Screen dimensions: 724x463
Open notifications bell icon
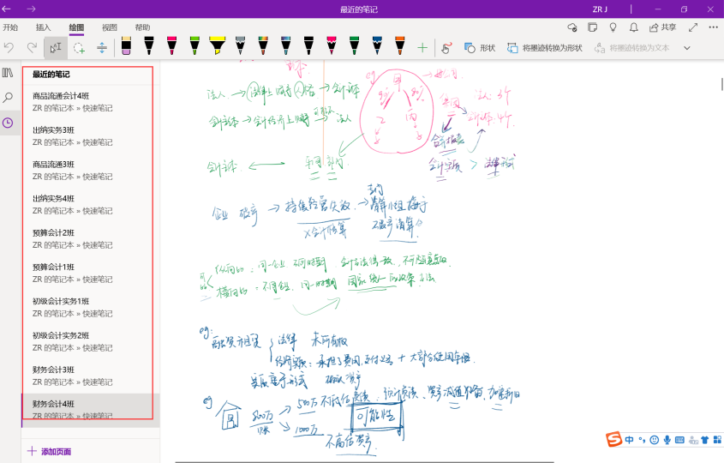(633, 27)
